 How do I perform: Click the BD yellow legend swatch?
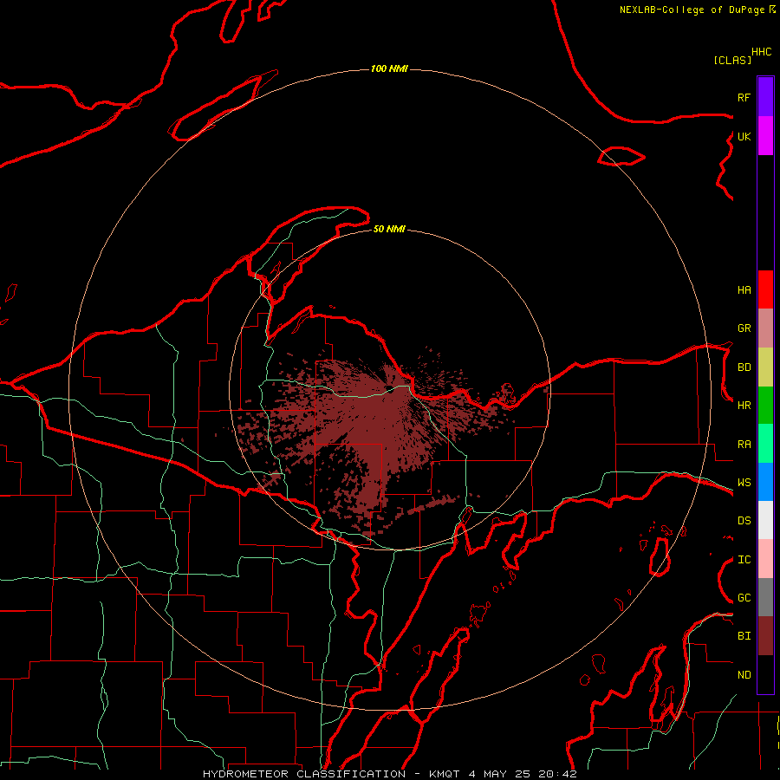click(765, 367)
